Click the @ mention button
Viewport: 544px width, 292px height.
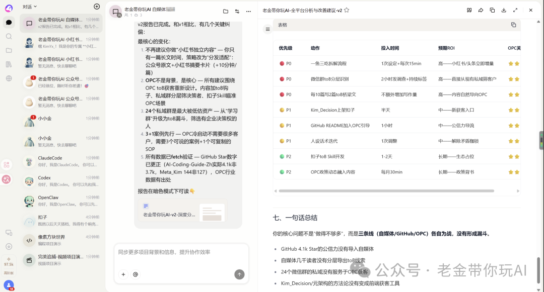pyautogui.click(x=135, y=274)
